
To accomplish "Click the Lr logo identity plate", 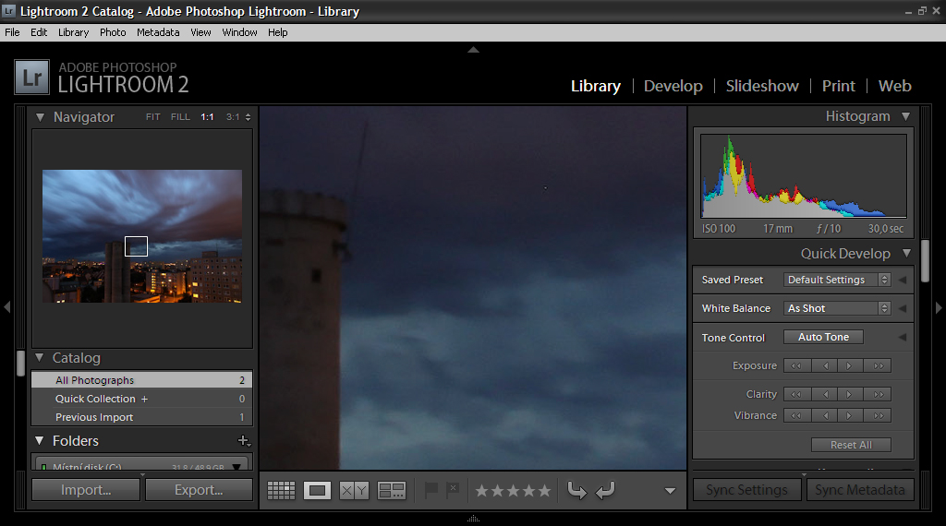I will coord(32,78).
